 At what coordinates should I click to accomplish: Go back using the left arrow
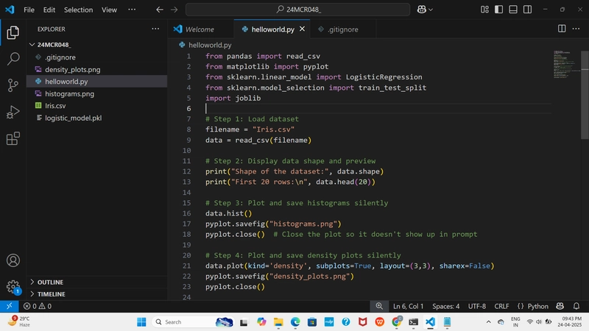point(160,10)
